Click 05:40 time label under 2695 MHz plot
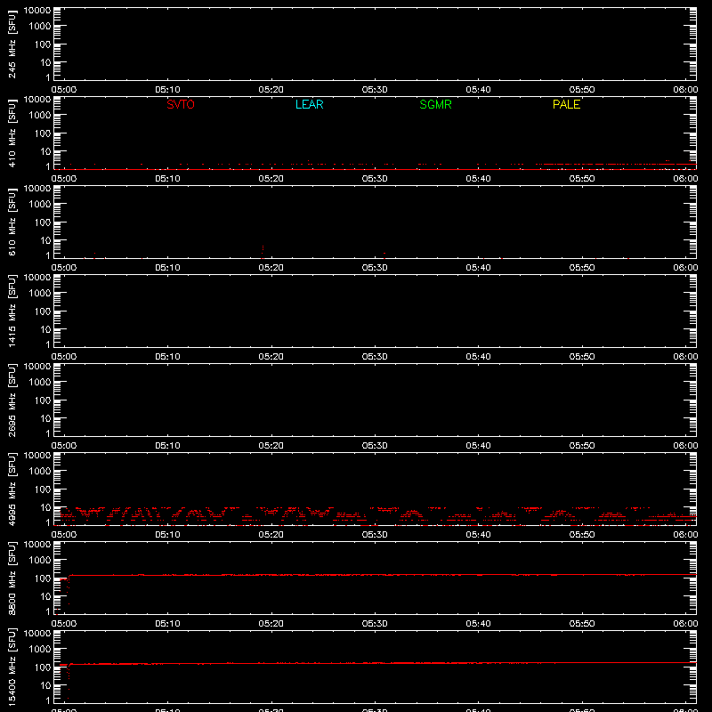This screenshot has height=712, width=712. (478, 446)
